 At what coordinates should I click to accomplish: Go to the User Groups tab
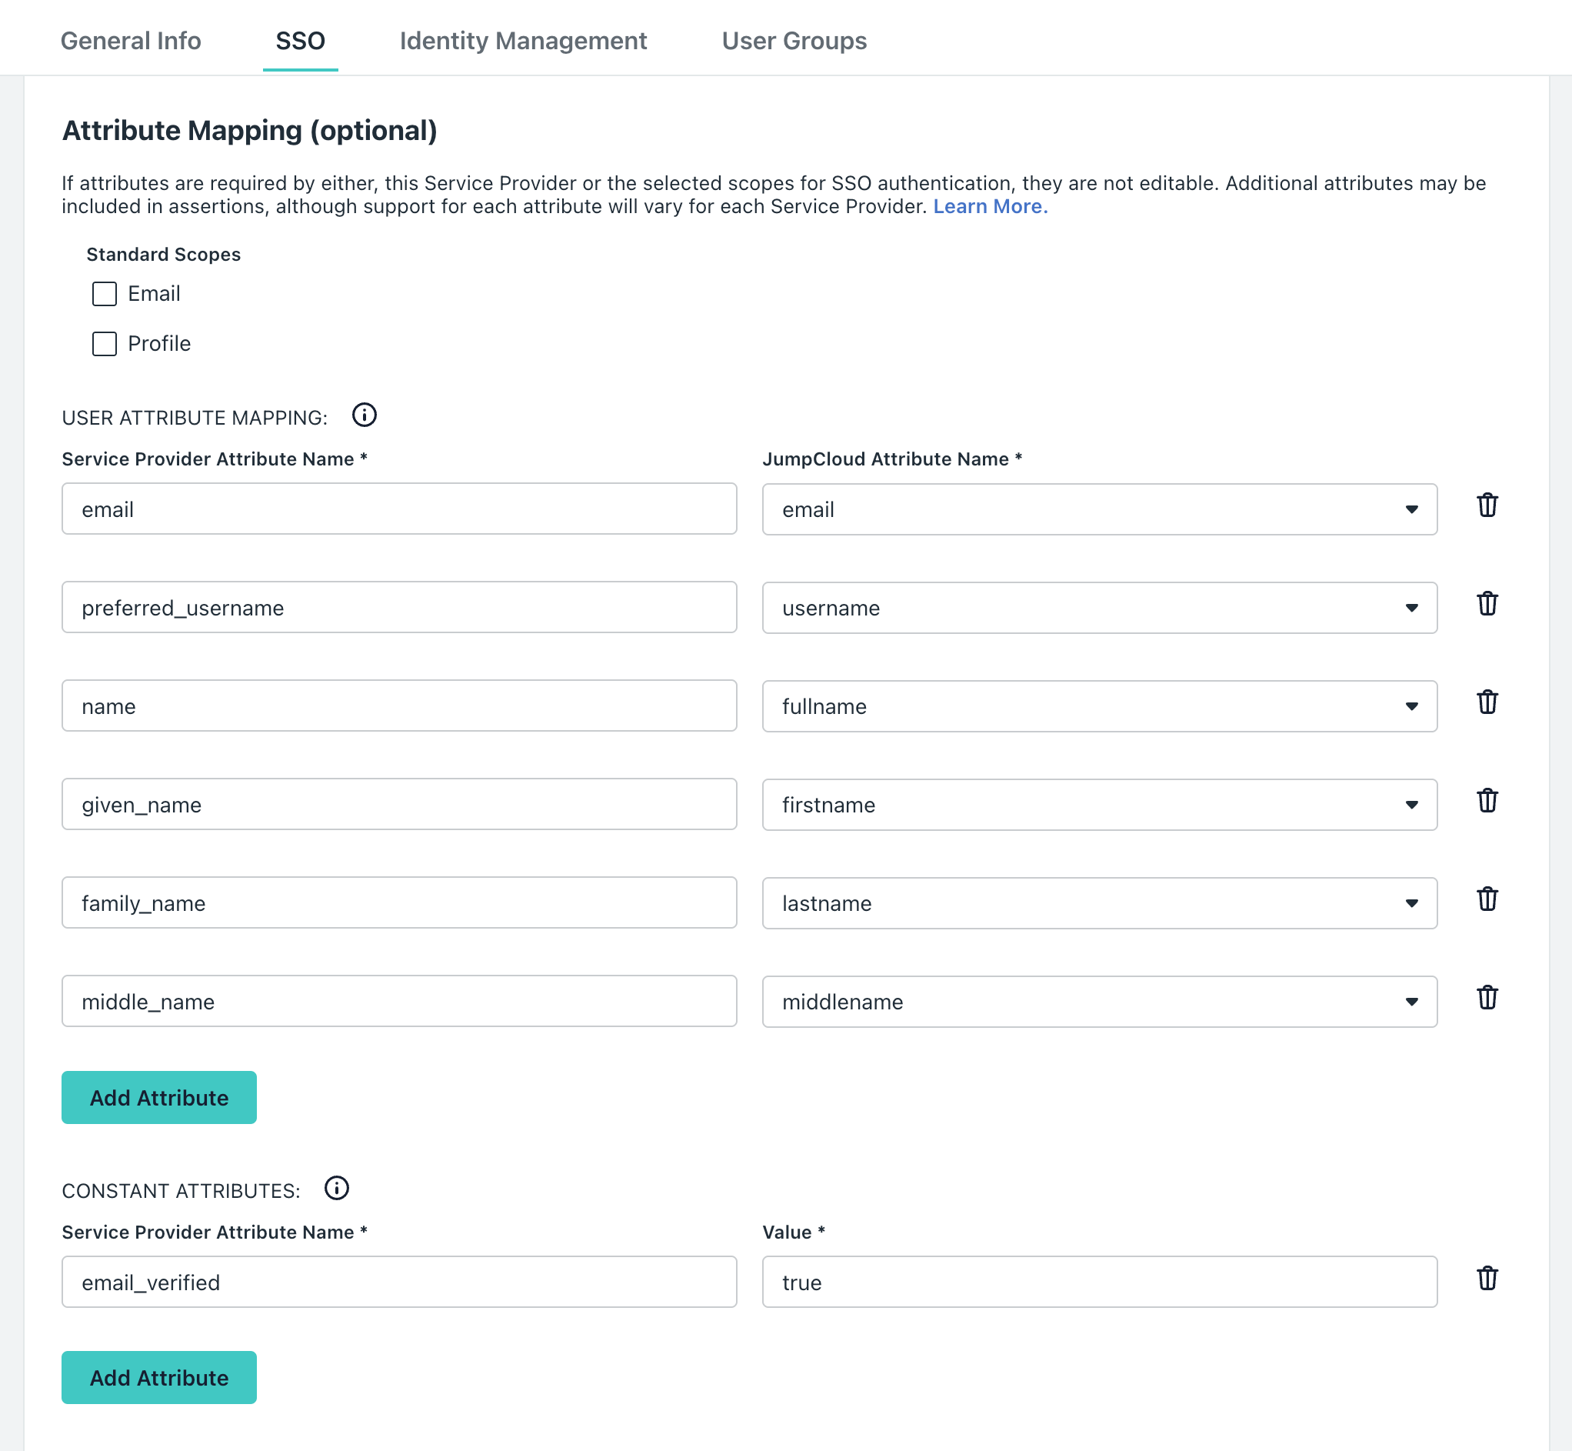[794, 40]
